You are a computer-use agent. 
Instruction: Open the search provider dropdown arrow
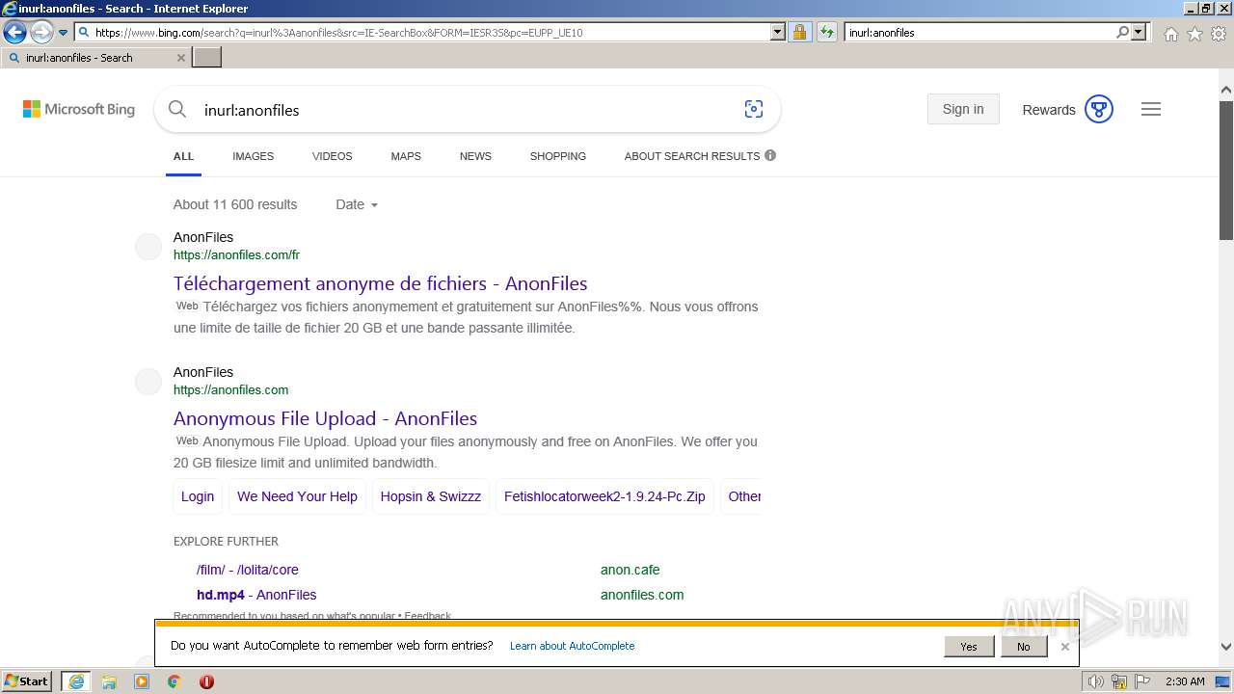(1140, 32)
